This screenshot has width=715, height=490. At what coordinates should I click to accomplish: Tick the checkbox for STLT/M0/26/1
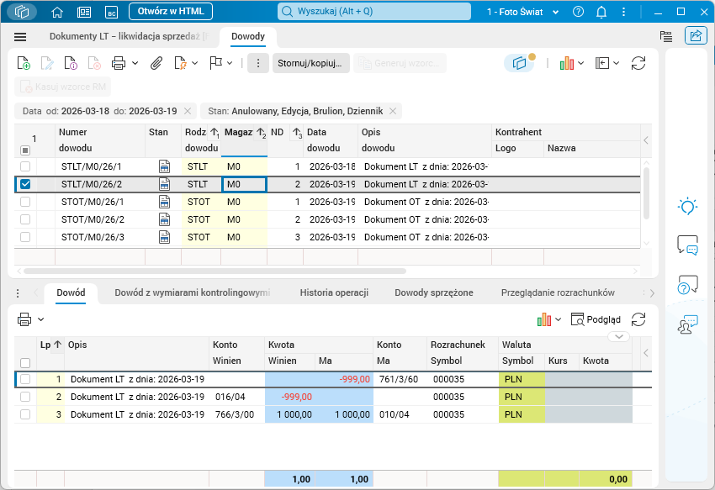[x=25, y=166]
